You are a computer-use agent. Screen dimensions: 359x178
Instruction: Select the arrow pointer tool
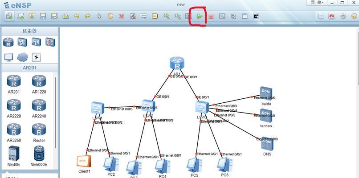click(99, 16)
